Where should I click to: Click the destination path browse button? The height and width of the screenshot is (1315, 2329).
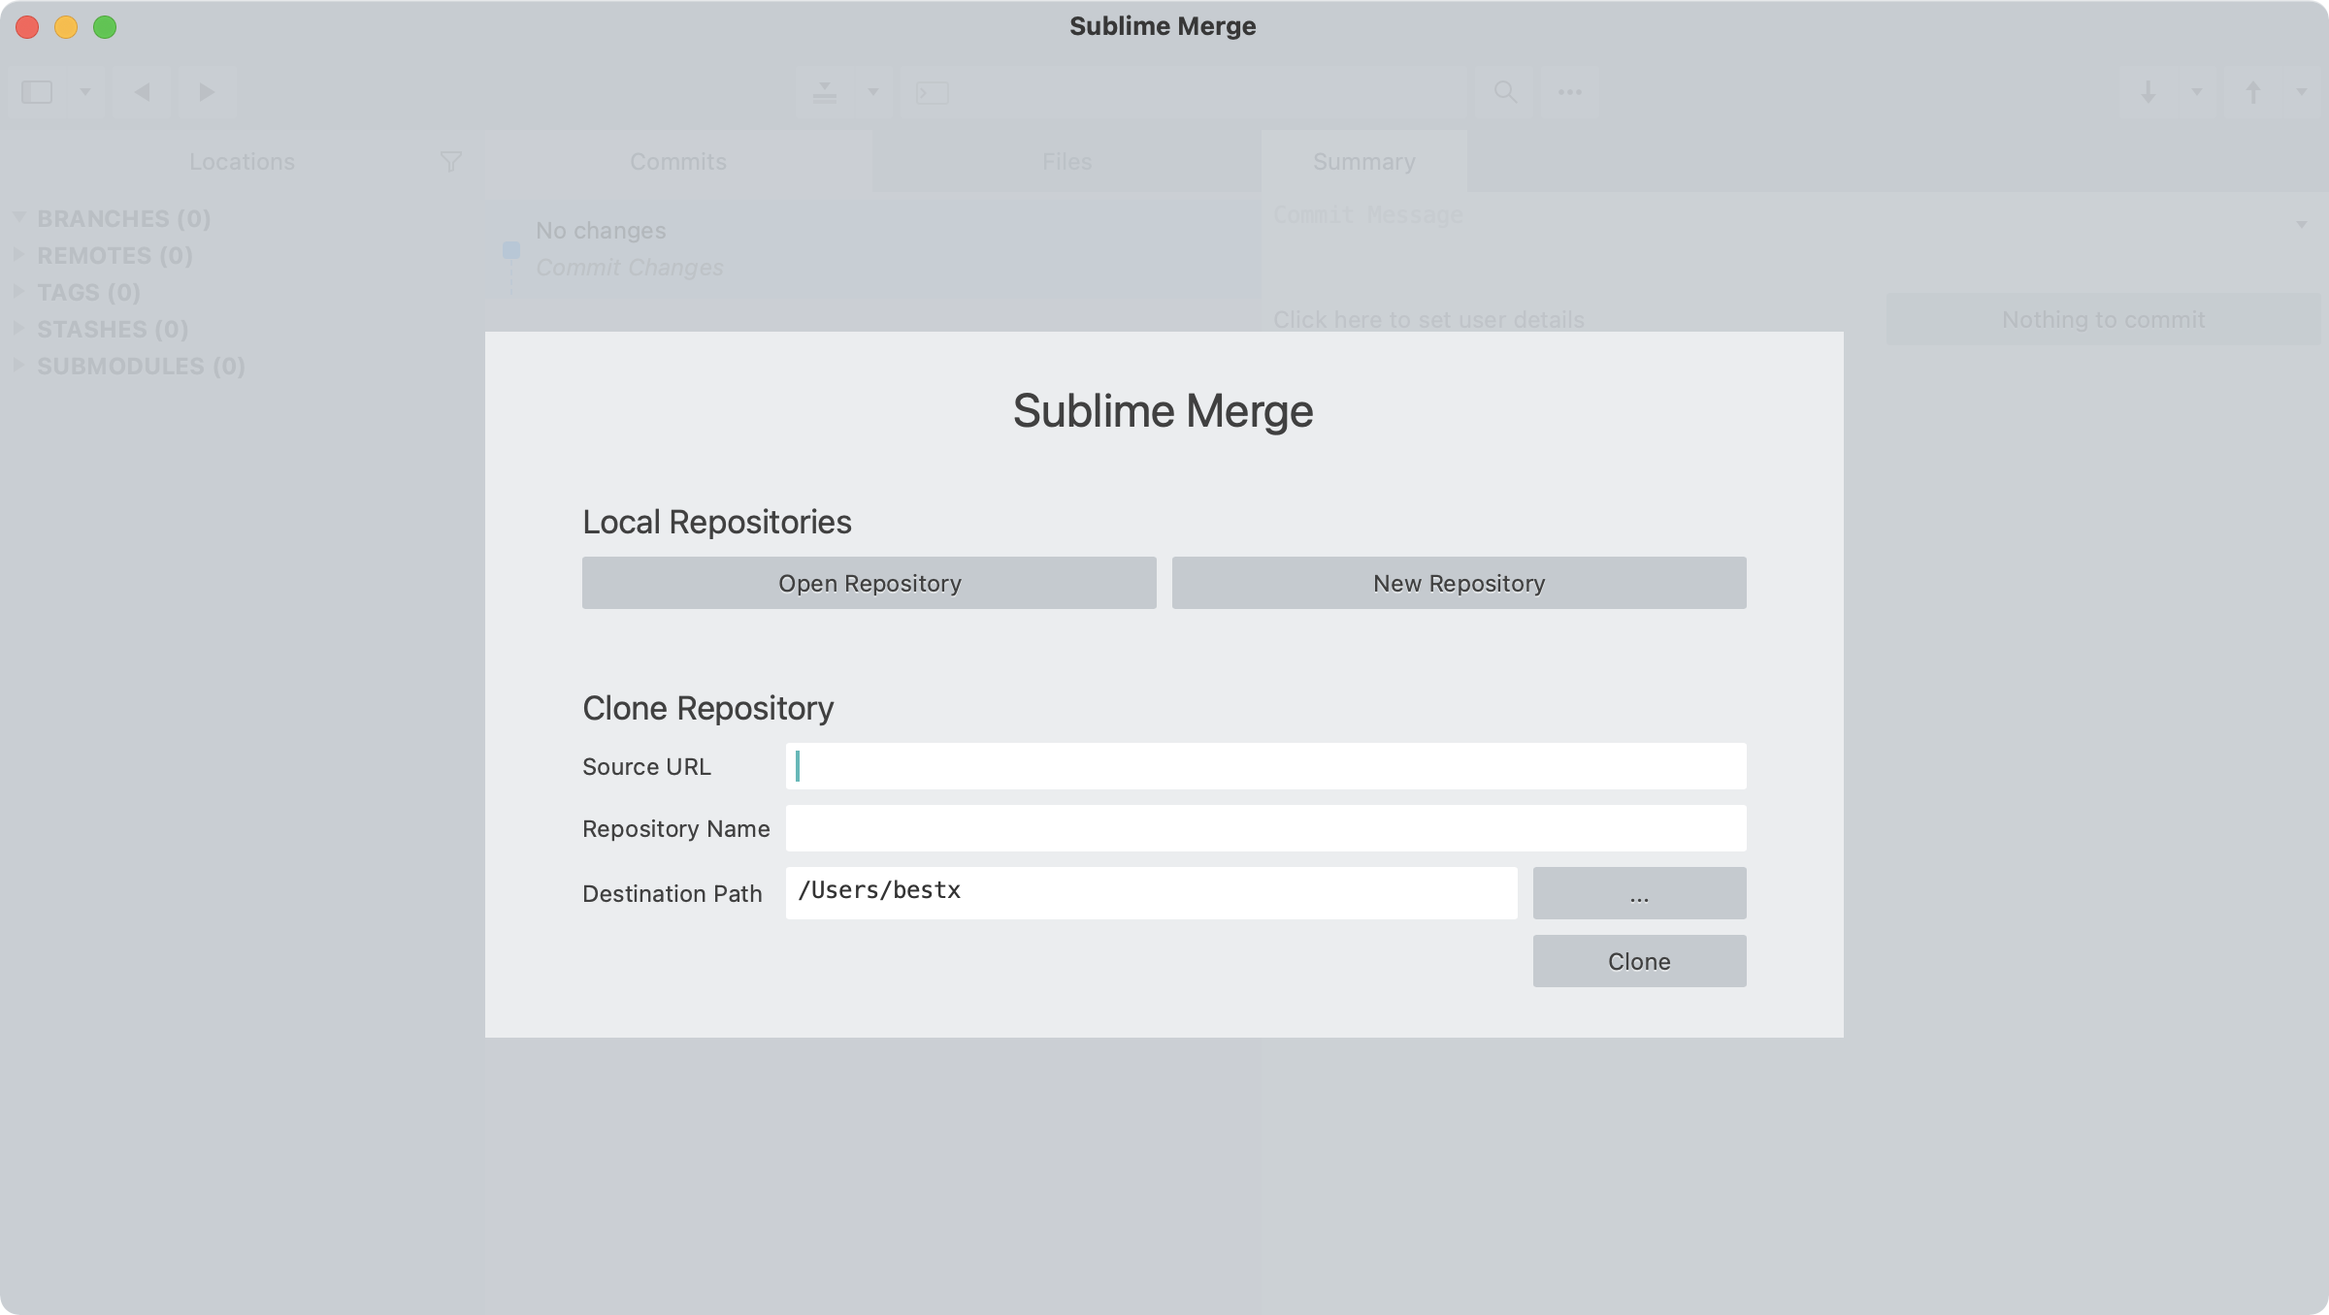pos(1638,891)
